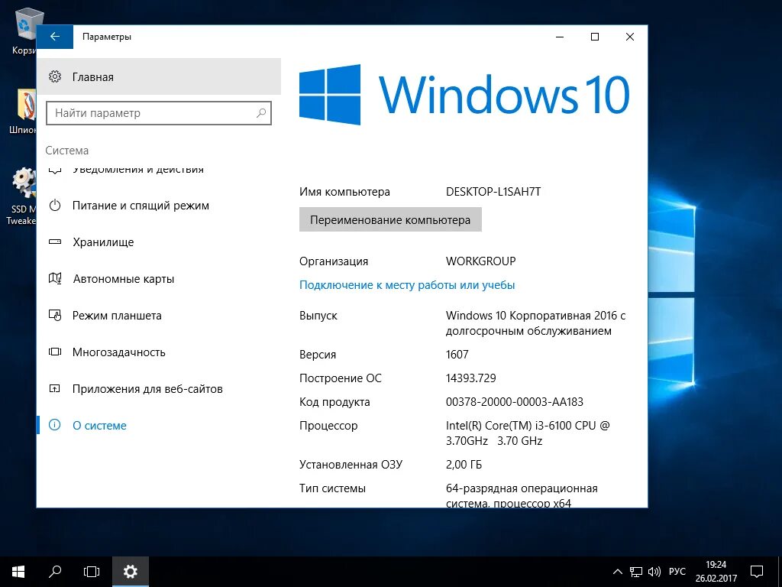The image size is (782, 587).
Task: Focus the Найти параметр search field
Action: 159,113
